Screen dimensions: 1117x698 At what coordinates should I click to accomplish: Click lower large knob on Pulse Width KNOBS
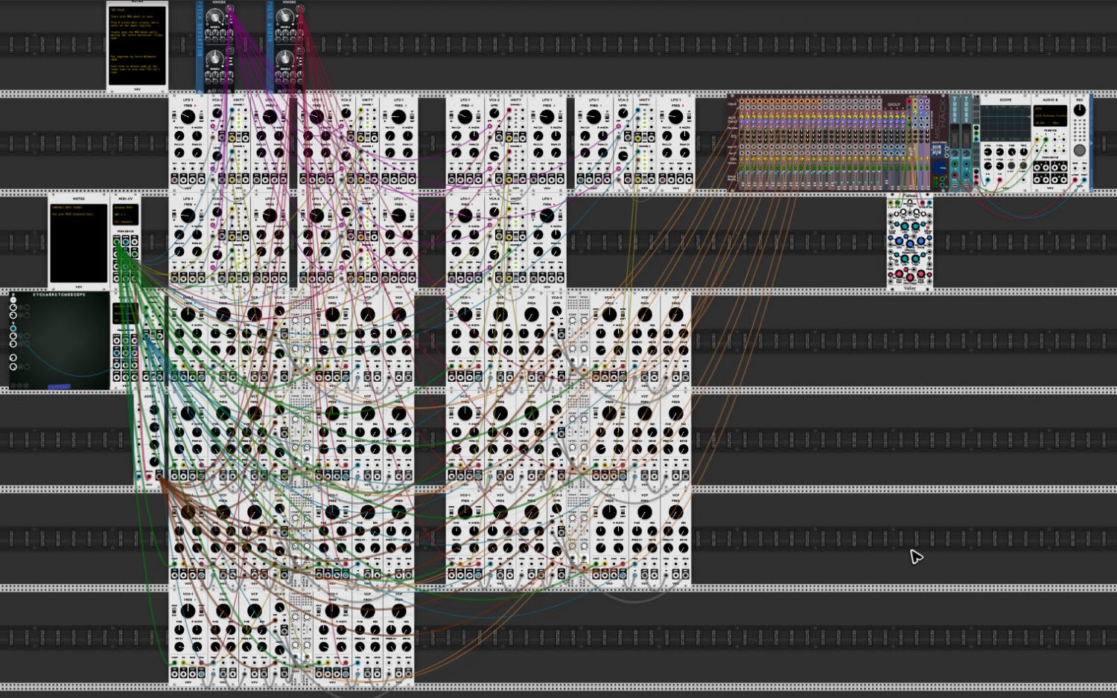point(285,59)
